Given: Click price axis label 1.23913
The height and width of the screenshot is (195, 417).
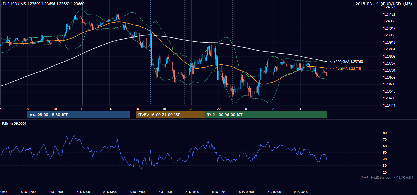Looking at the screenshot, I should [x=390, y=42].
